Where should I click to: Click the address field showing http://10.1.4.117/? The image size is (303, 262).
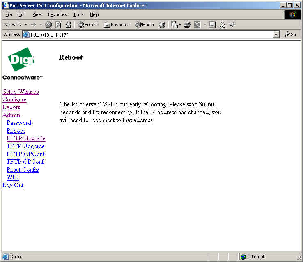point(148,35)
